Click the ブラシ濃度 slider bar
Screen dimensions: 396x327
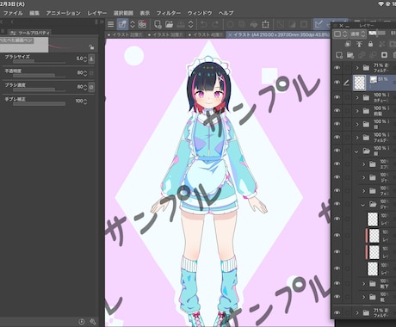(40, 89)
